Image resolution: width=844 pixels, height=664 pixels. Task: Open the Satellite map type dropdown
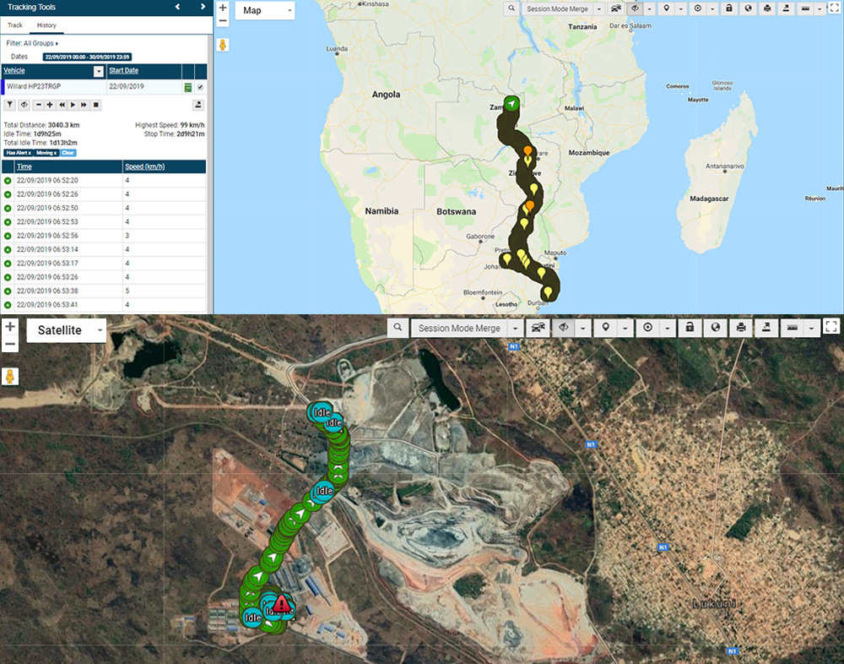click(x=67, y=330)
